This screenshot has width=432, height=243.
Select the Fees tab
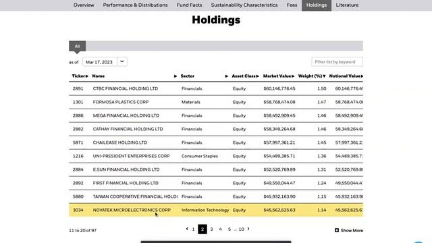[292, 5]
